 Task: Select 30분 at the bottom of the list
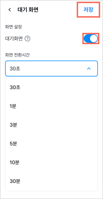pyautogui.click(x=51, y=181)
